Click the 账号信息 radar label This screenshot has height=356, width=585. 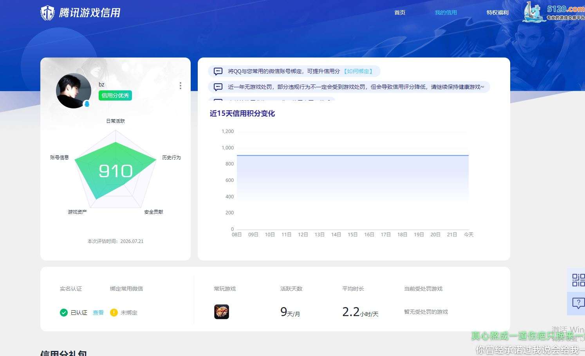click(x=60, y=157)
